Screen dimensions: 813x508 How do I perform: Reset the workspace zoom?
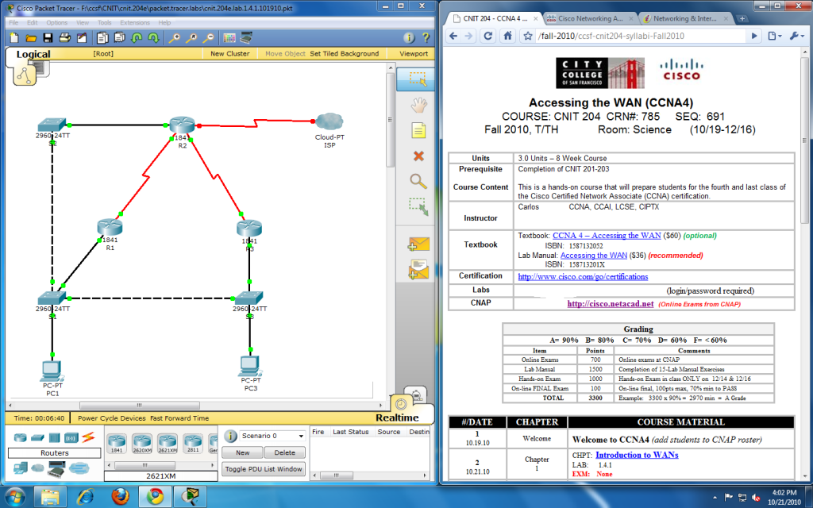click(191, 37)
